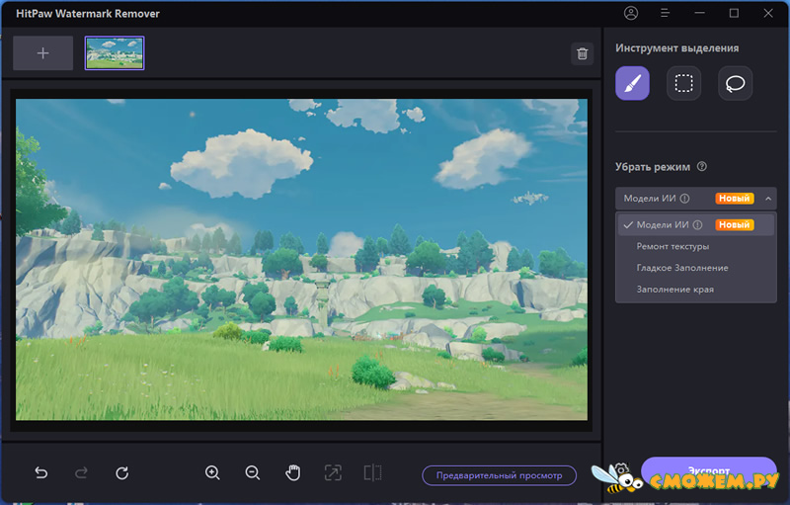Select the rectangular marquee selection tool
The width and height of the screenshot is (790, 505).
click(683, 83)
